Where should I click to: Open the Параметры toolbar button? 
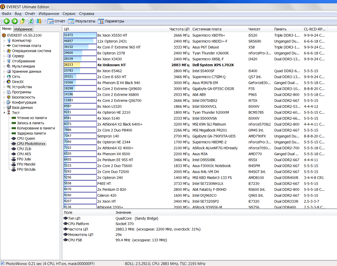coord(111,21)
